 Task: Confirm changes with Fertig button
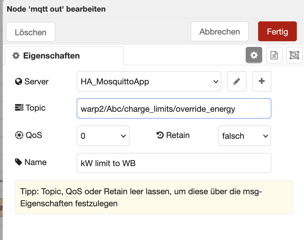[x=277, y=31]
